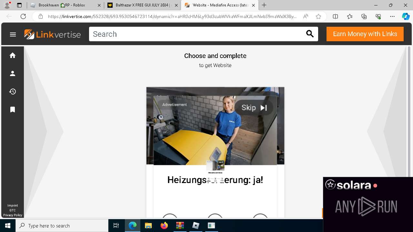Add this page to favorites star
413x232 pixels.
pyautogui.click(x=318, y=16)
